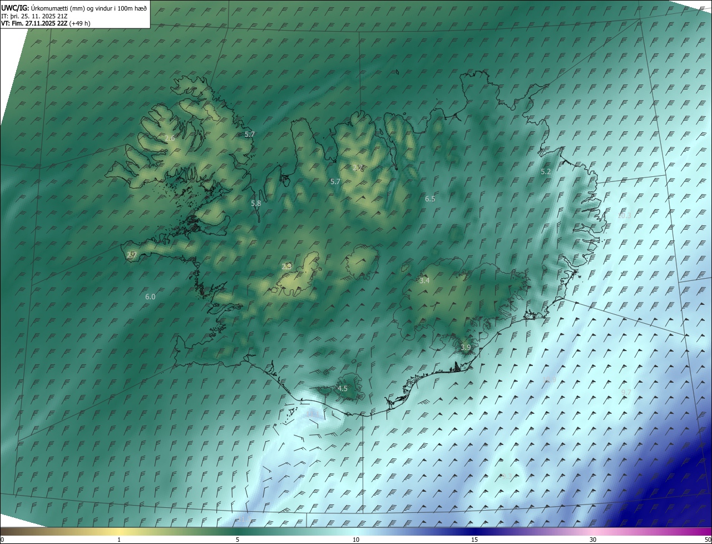Click the '15' label on the colour scale
This screenshot has width=712, height=544.
(x=474, y=540)
